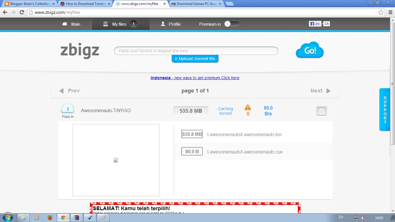Click the browser back arrow

(x=5, y=12)
